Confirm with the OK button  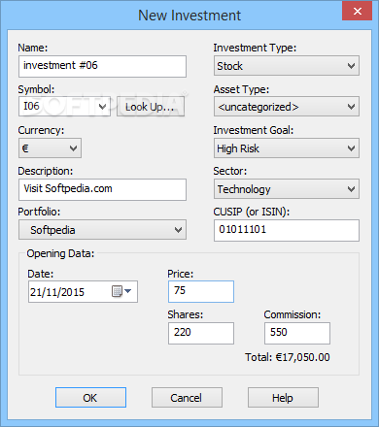coord(90,398)
